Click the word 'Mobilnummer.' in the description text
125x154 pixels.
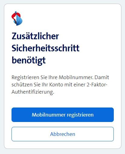click(x=76, y=77)
